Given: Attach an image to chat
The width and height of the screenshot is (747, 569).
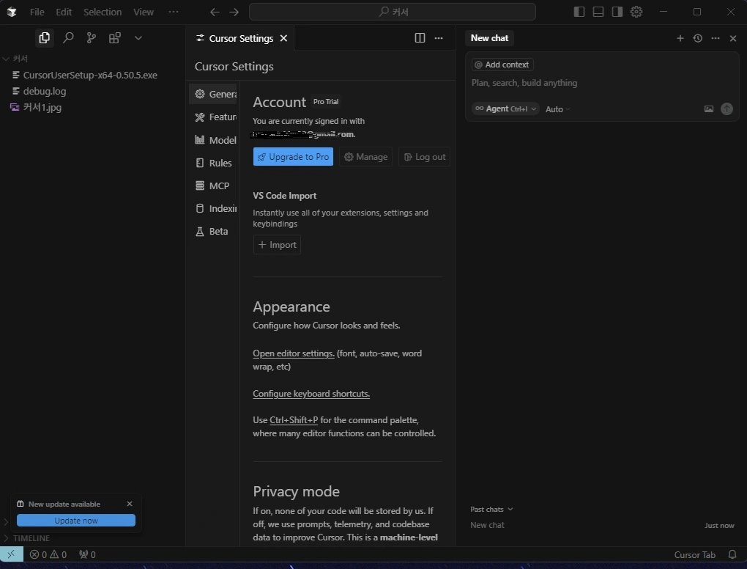Looking at the screenshot, I should [x=708, y=109].
